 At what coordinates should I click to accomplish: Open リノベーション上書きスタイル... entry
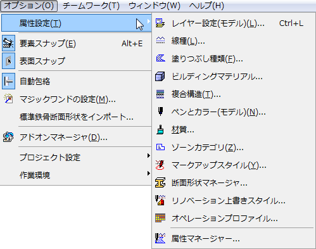229,201
